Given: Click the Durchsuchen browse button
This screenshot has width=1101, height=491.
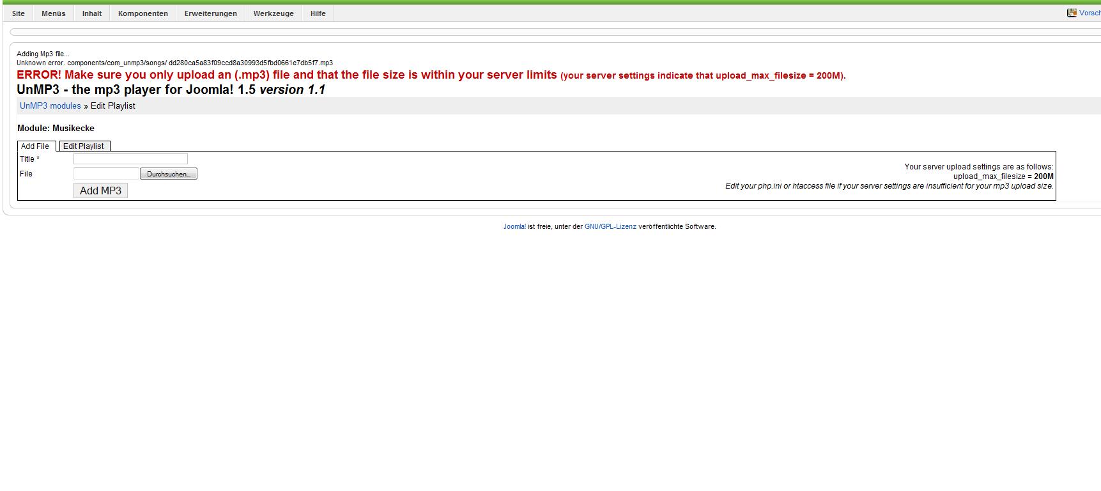Looking at the screenshot, I should (x=169, y=174).
